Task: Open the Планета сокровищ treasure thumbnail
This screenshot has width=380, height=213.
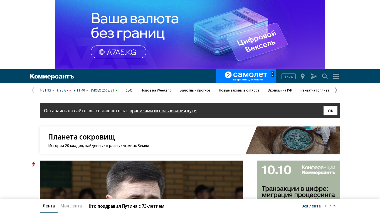Action: (293, 140)
